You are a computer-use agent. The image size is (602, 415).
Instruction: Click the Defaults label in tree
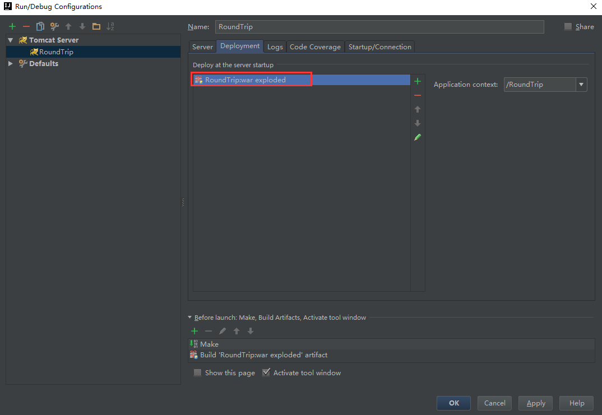[x=44, y=63]
